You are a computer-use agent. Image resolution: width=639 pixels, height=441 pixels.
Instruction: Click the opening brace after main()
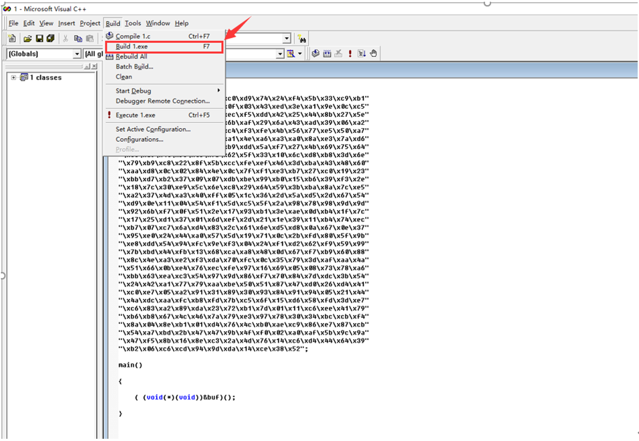[x=120, y=381]
